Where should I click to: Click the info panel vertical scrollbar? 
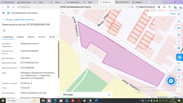(59, 60)
